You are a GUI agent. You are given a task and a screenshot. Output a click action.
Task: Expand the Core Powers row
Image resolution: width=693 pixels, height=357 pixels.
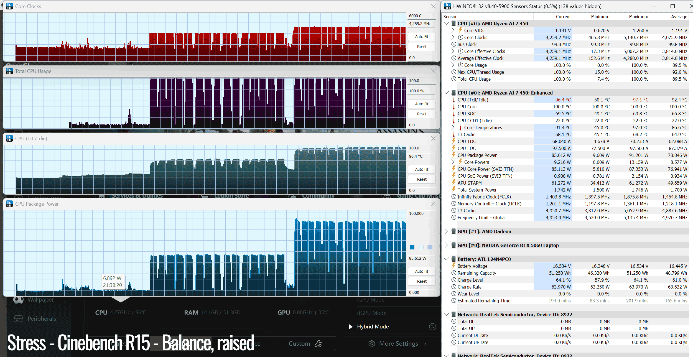point(453,162)
